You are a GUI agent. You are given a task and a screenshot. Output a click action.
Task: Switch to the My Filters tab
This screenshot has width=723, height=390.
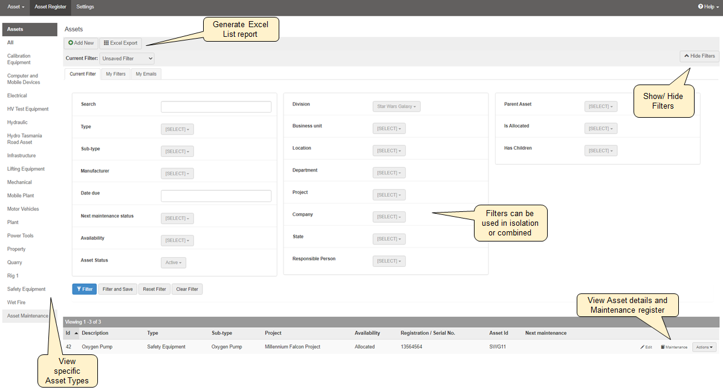point(115,74)
